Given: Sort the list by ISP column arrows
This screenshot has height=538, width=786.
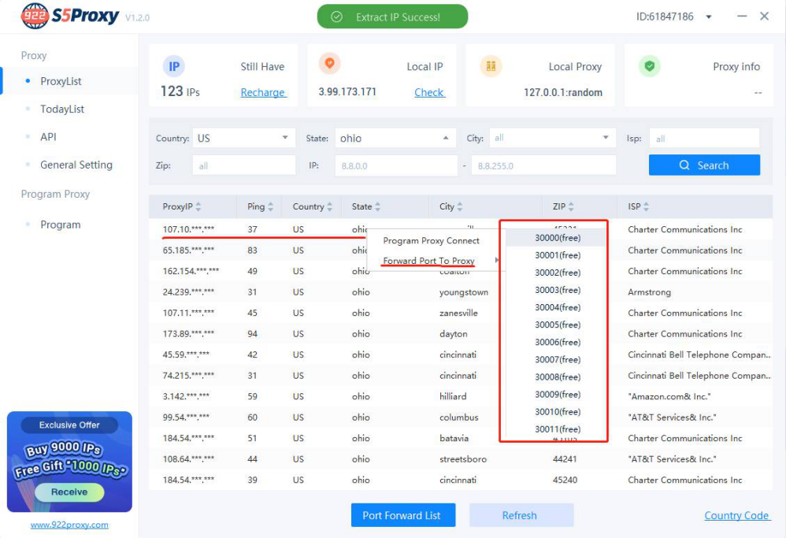Looking at the screenshot, I should click(647, 207).
